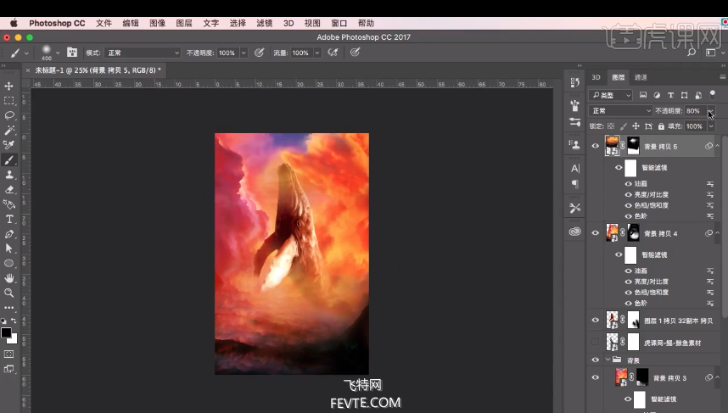Collapse the 背景 group folder
The height and width of the screenshot is (413, 728).
click(x=608, y=360)
